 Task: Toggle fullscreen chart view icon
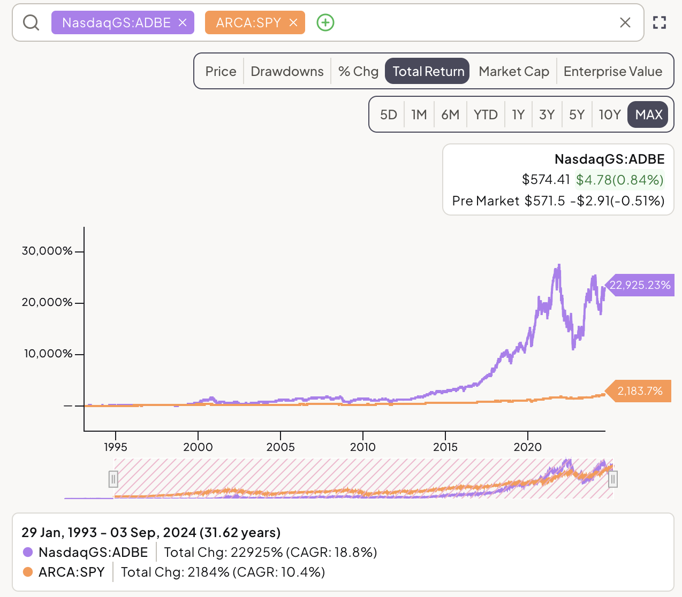660,22
